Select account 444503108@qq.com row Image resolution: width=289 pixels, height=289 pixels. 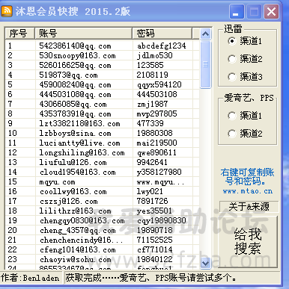[103, 94]
